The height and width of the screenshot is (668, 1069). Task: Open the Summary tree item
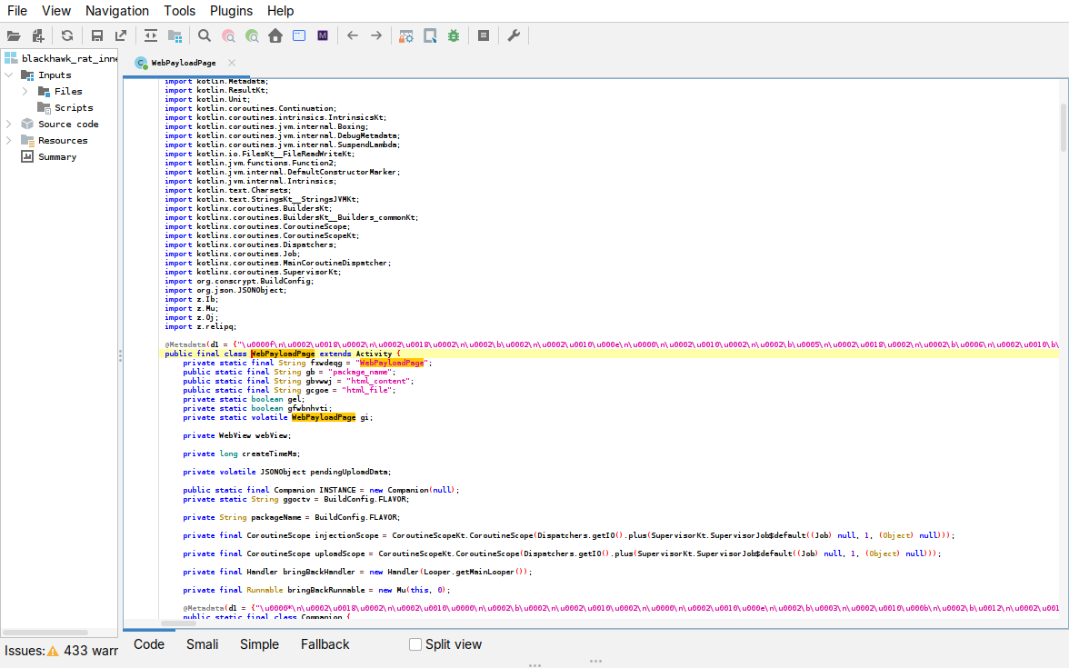click(x=57, y=156)
